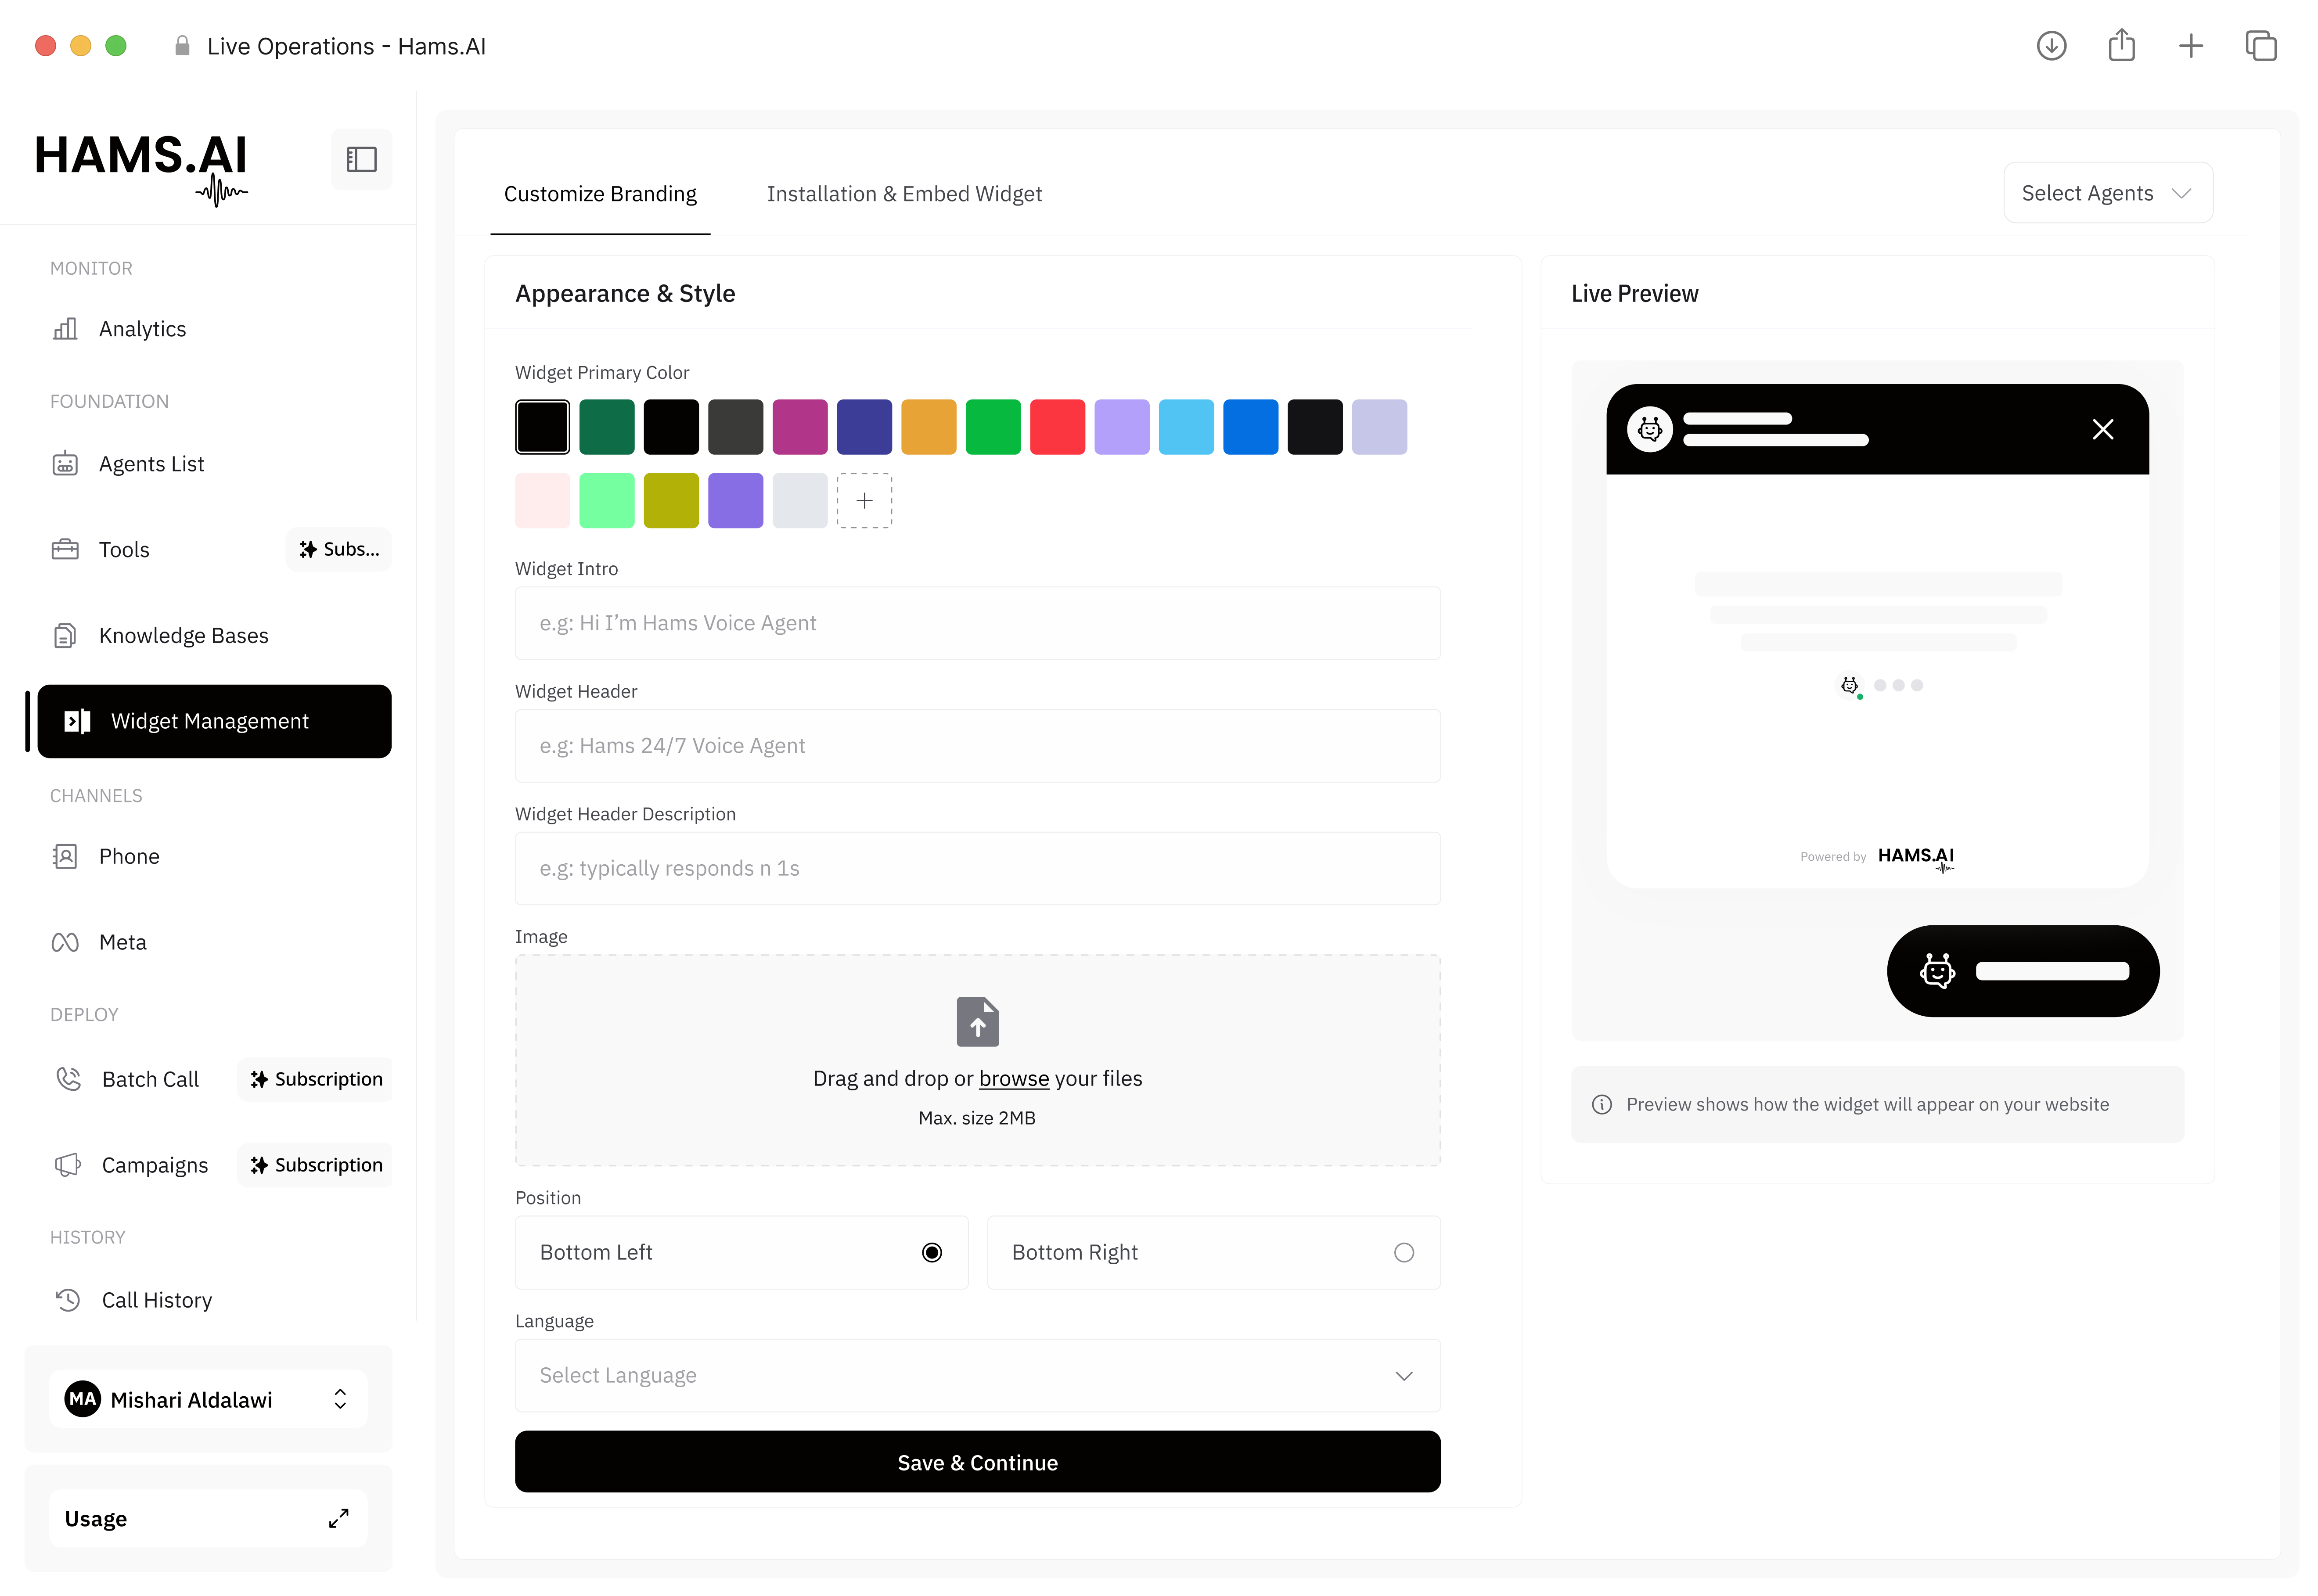Click the Phone contact icon
Viewport: 2318px width, 1596px height.
click(x=65, y=856)
